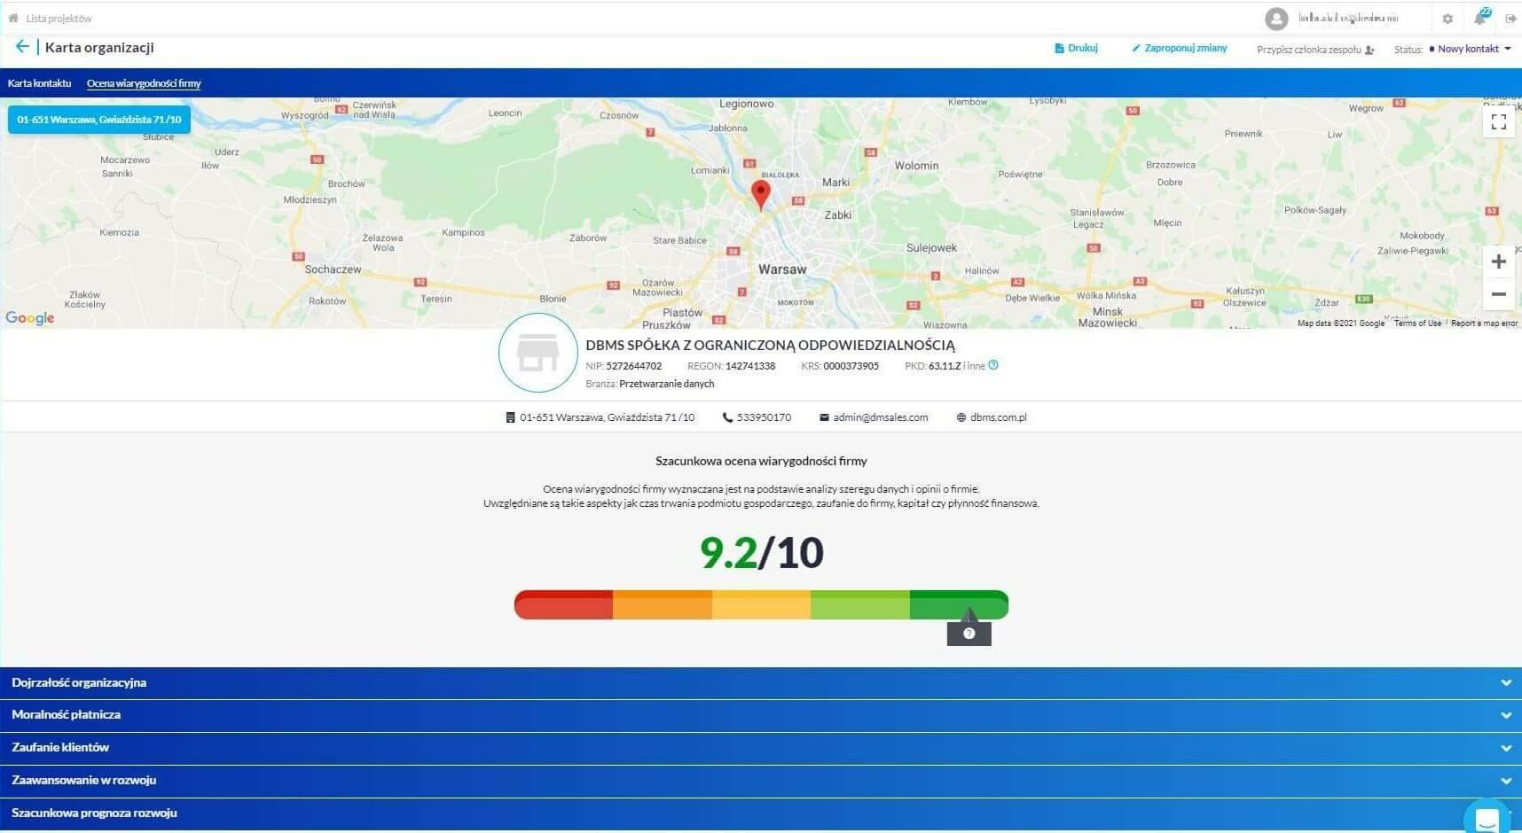Click the envelope email icon
The width and height of the screenshot is (1522, 833).
[x=824, y=417]
